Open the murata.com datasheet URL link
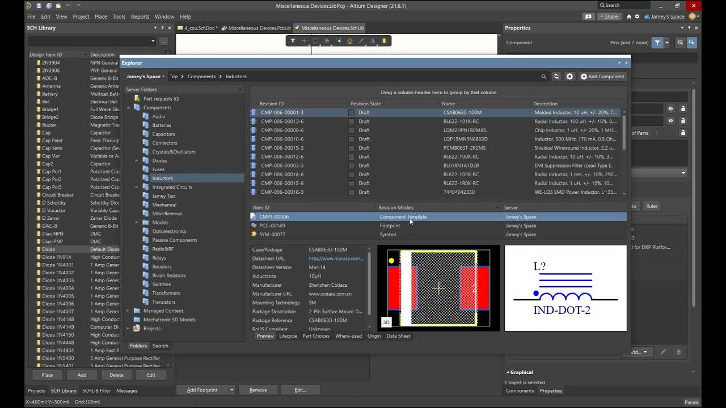The image size is (726, 408). pyautogui.click(x=336, y=258)
